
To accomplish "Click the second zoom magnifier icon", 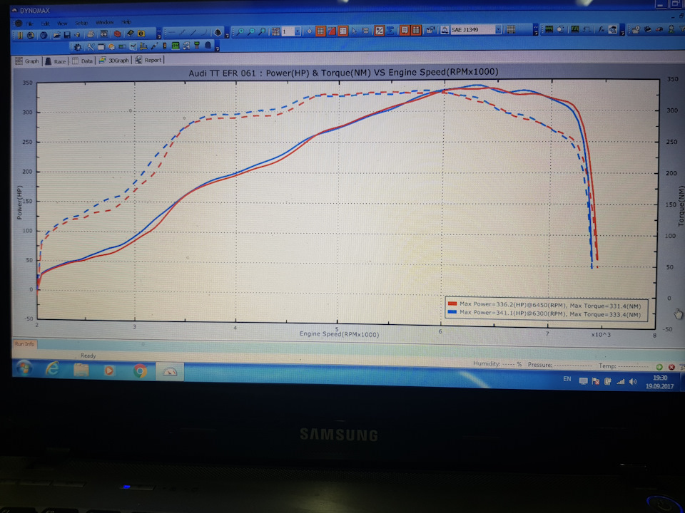I will [252, 32].
